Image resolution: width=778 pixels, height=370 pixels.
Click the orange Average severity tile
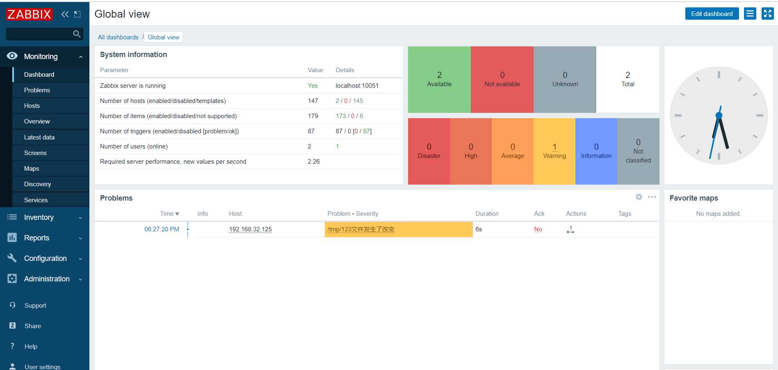click(x=513, y=151)
